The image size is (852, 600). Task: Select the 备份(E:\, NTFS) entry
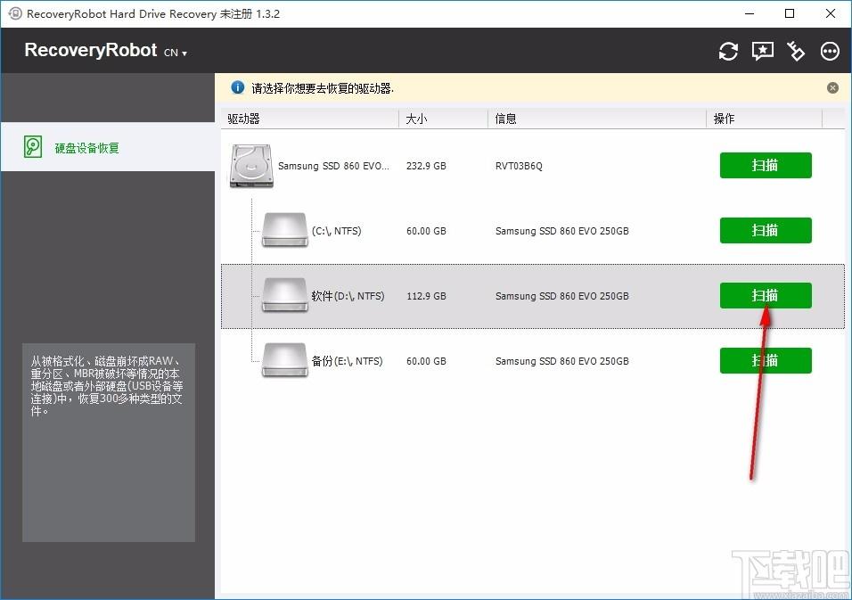click(x=348, y=361)
